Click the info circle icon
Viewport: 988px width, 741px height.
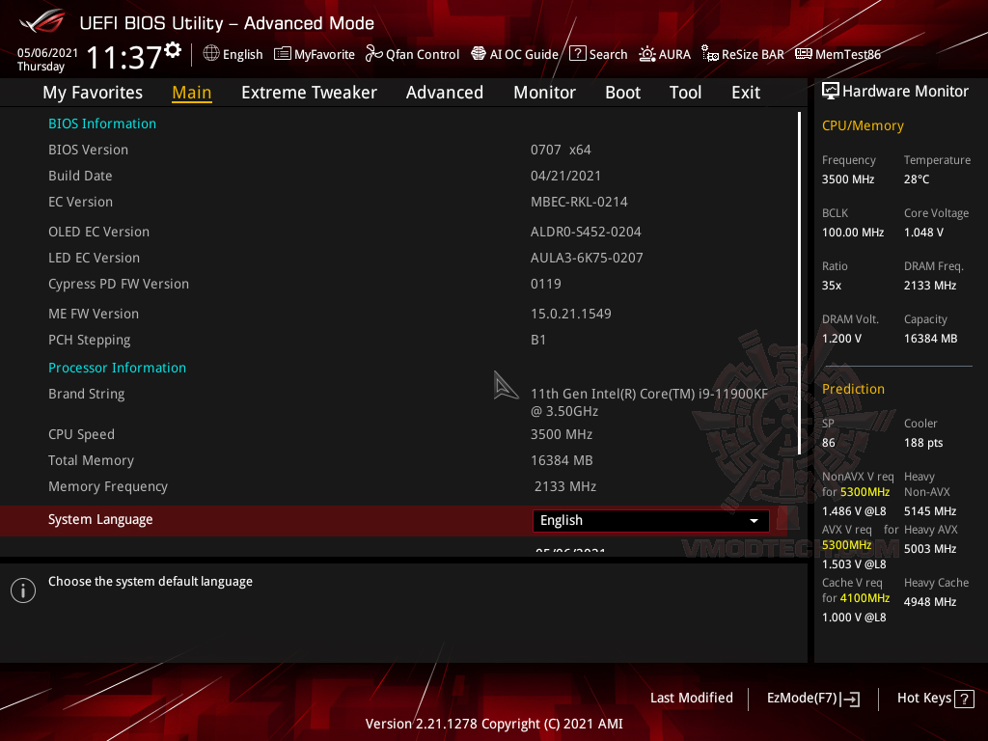tap(23, 590)
